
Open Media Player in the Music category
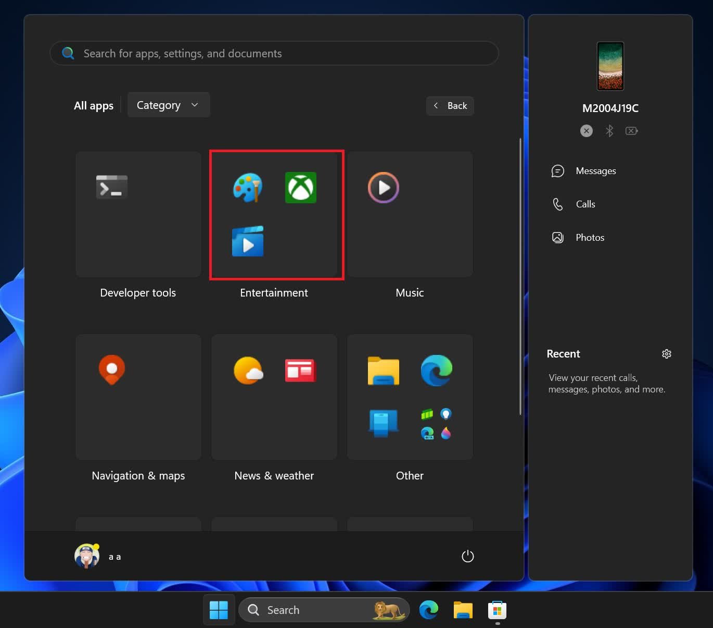(384, 188)
